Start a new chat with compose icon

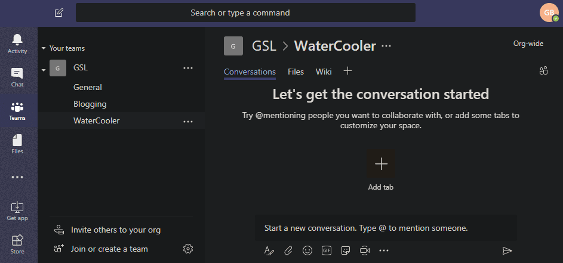(59, 13)
